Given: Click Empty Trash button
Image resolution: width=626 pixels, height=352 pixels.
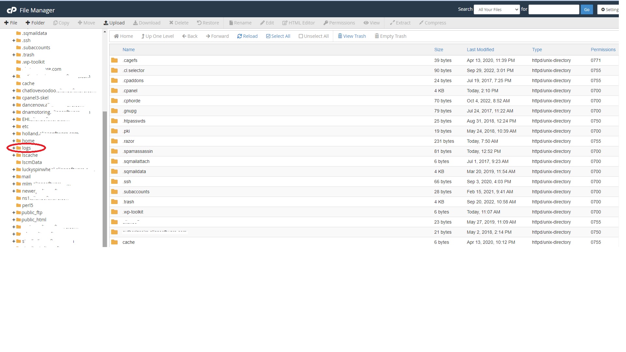Looking at the screenshot, I should 391,36.
